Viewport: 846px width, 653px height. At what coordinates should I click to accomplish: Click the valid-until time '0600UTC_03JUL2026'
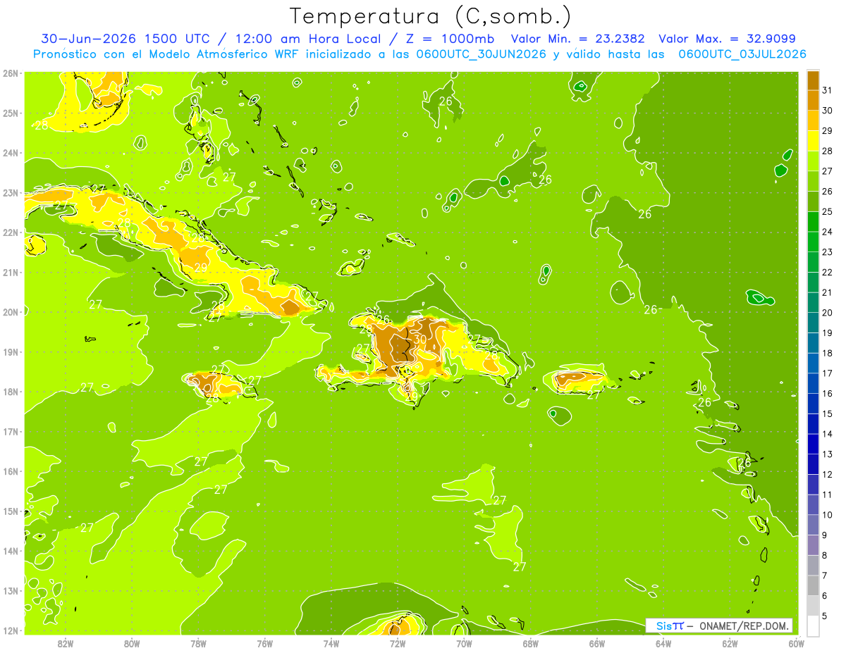click(742, 54)
